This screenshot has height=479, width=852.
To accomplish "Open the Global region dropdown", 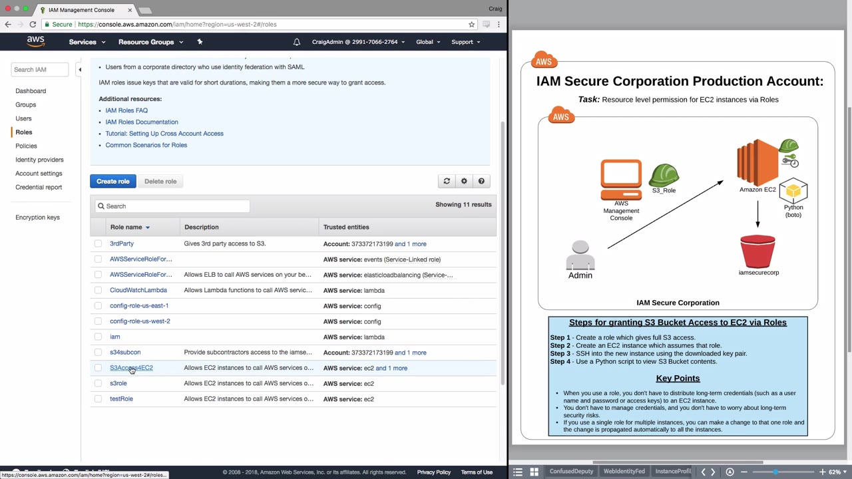I will [x=428, y=42].
